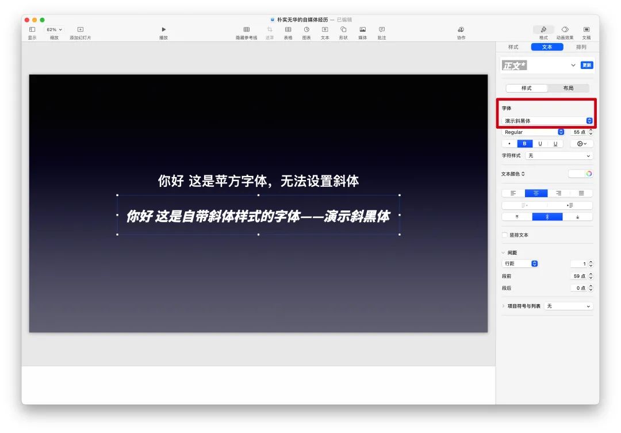This screenshot has width=621, height=433.
Task: Enable the 竖排文本 vertical text checkbox
Action: tap(505, 235)
